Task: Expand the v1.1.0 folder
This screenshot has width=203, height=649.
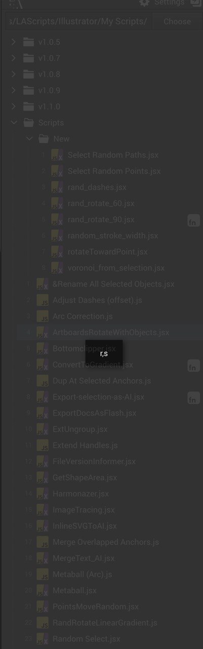Action: tap(14, 106)
